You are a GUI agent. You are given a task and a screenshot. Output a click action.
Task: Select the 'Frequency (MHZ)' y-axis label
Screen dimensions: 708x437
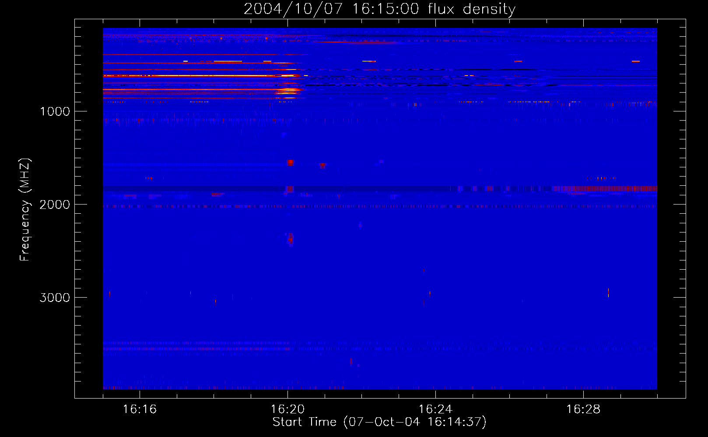coord(25,210)
